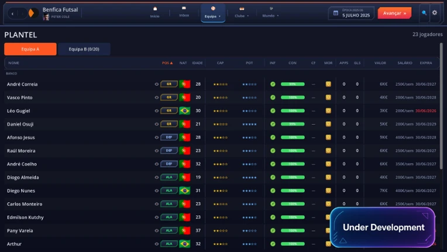The image size is (447, 252).
Task: Click Léo Gugiel's Brazil flag icon
Action: 184,111
